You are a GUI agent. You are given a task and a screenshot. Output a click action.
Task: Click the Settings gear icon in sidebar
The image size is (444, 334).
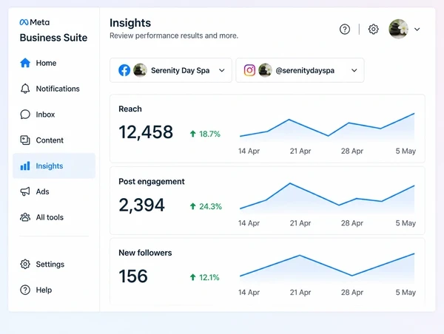[x=25, y=264]
